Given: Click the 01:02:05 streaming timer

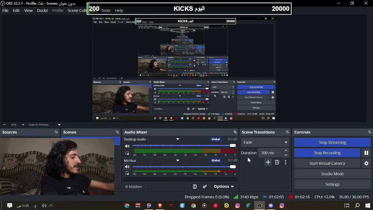Looking at the screenshot, I should (273, 197).
